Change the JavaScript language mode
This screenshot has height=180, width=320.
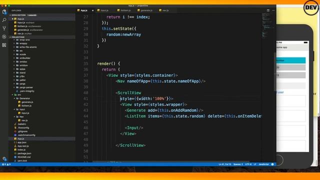click(x=263, y=164)
